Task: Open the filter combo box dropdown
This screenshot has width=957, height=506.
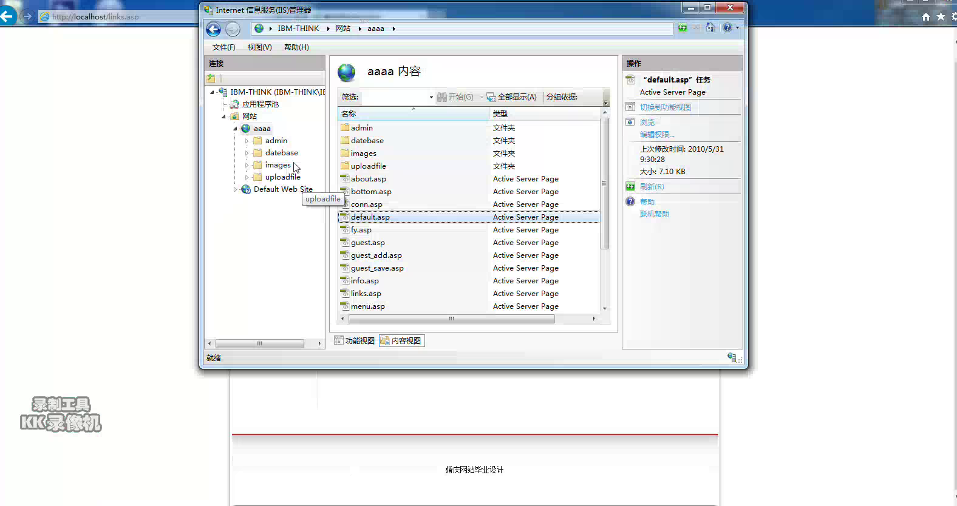Action: point(431,97)
